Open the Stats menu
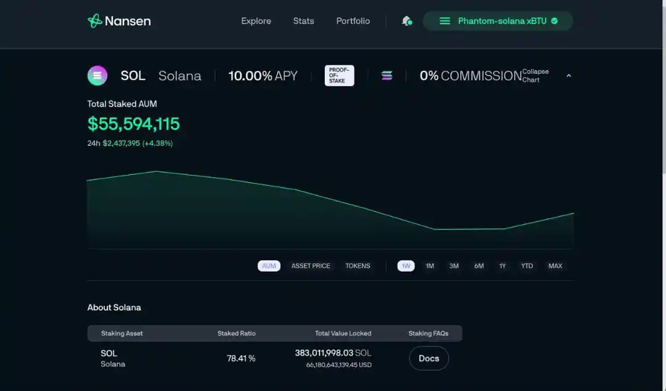 pos(303,21)
